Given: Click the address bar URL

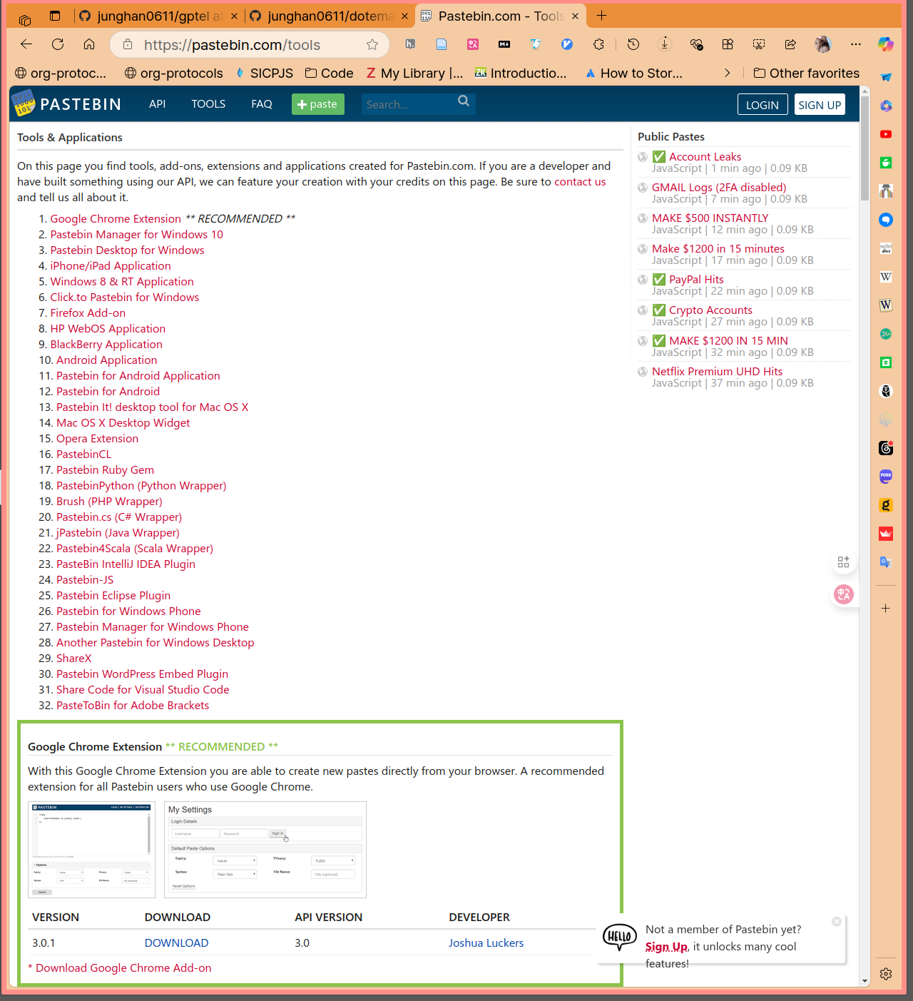Looking at the screenshot, I should pyautogui.click(x=232, y=45).
